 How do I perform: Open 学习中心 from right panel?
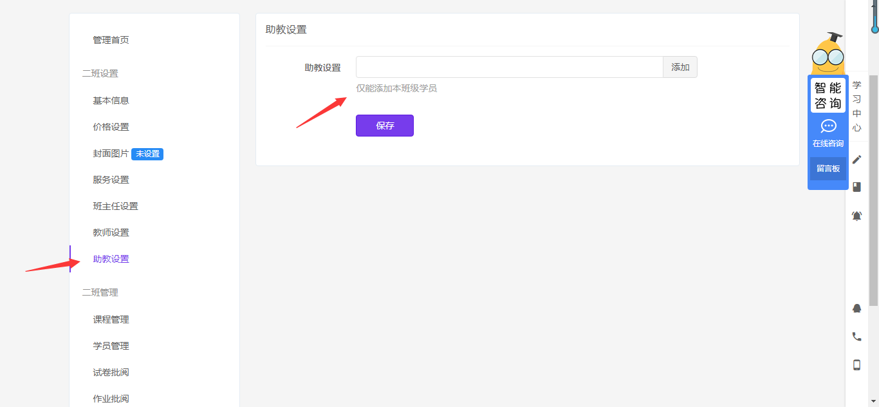(x=856, y=106)
